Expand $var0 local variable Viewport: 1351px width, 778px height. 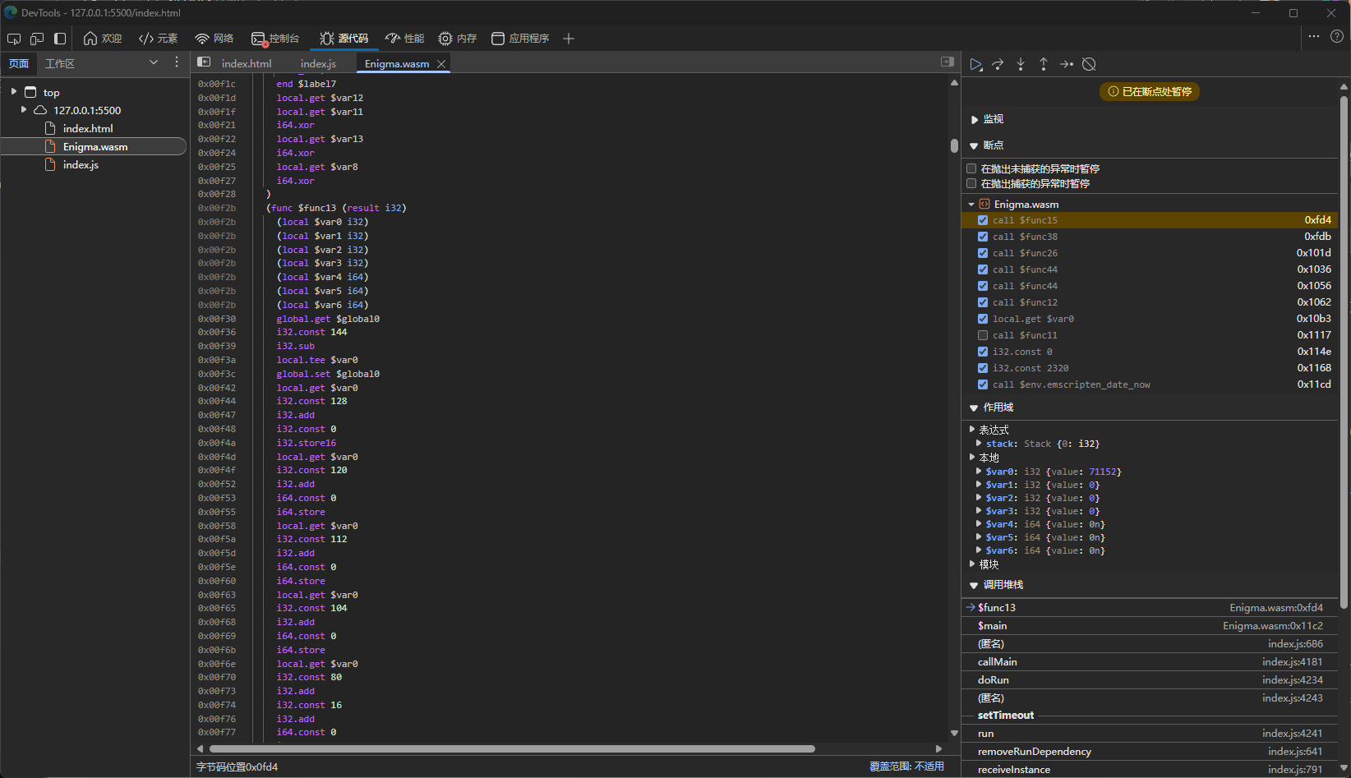tap(978, 471)
